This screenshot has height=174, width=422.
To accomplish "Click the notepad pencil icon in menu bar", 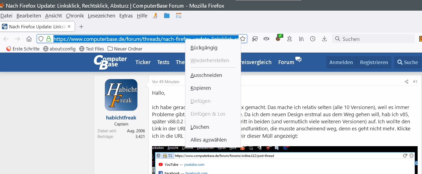I will click(x=155, y=16).
